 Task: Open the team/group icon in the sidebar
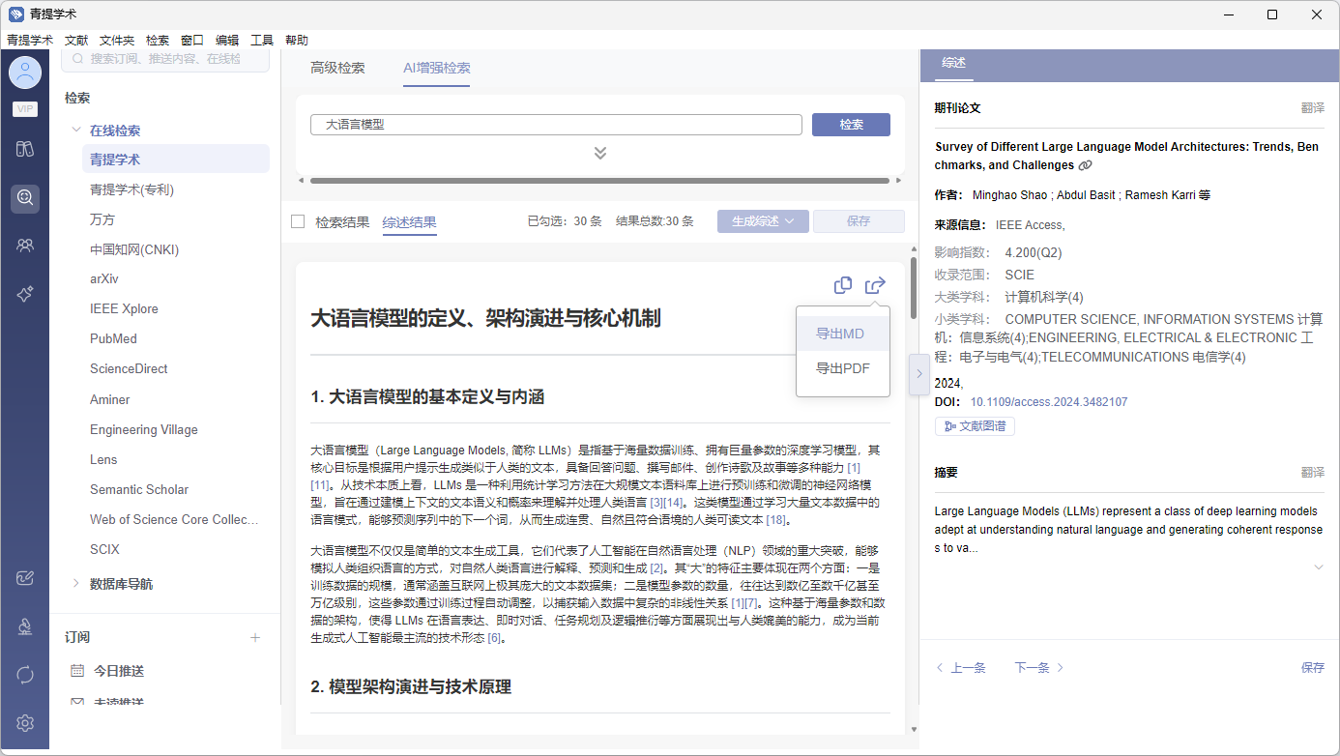click(x=25, y=246)
